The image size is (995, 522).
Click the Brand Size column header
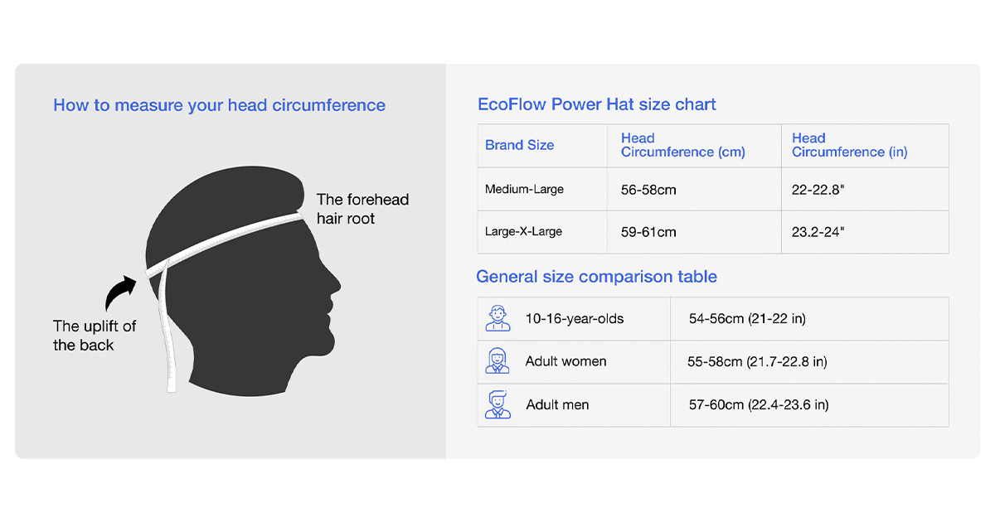(x=519, y=145)
